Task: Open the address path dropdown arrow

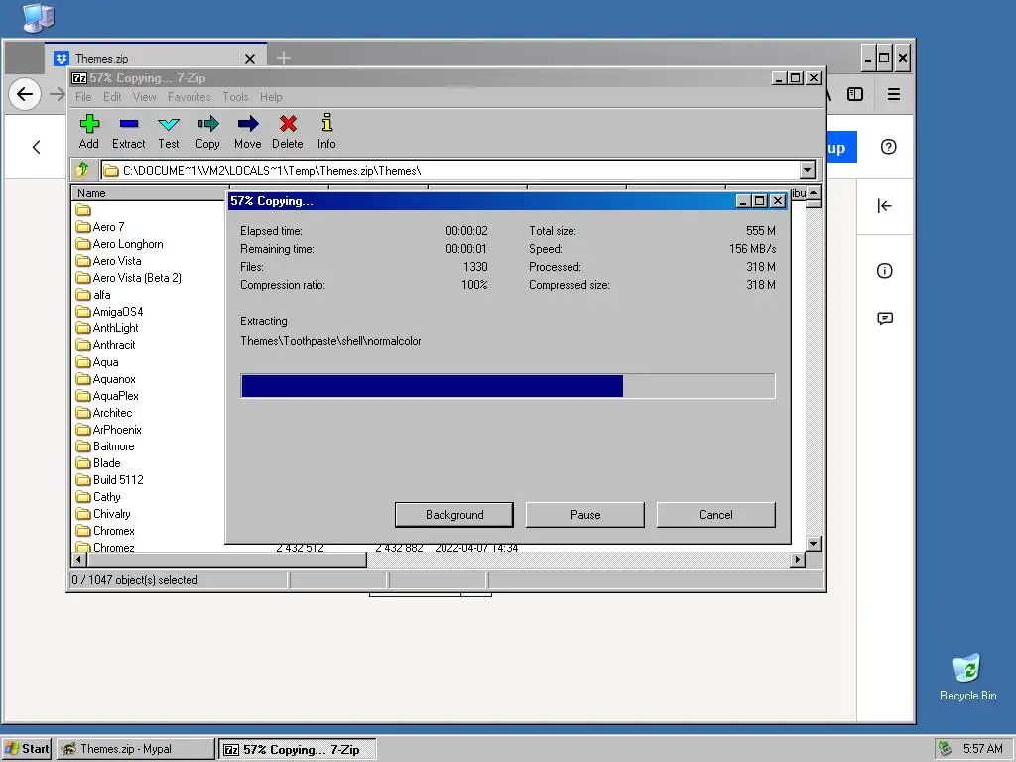Action: (x=808, y=170)
